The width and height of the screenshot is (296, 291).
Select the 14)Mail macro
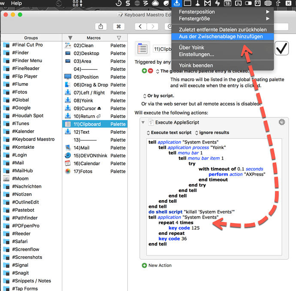(x=95, y=148)
